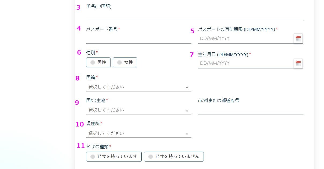Viewport: 324px width, 169px height.
Task: Focus the 市/州または都道府県 input field
Action: (250, 110)
